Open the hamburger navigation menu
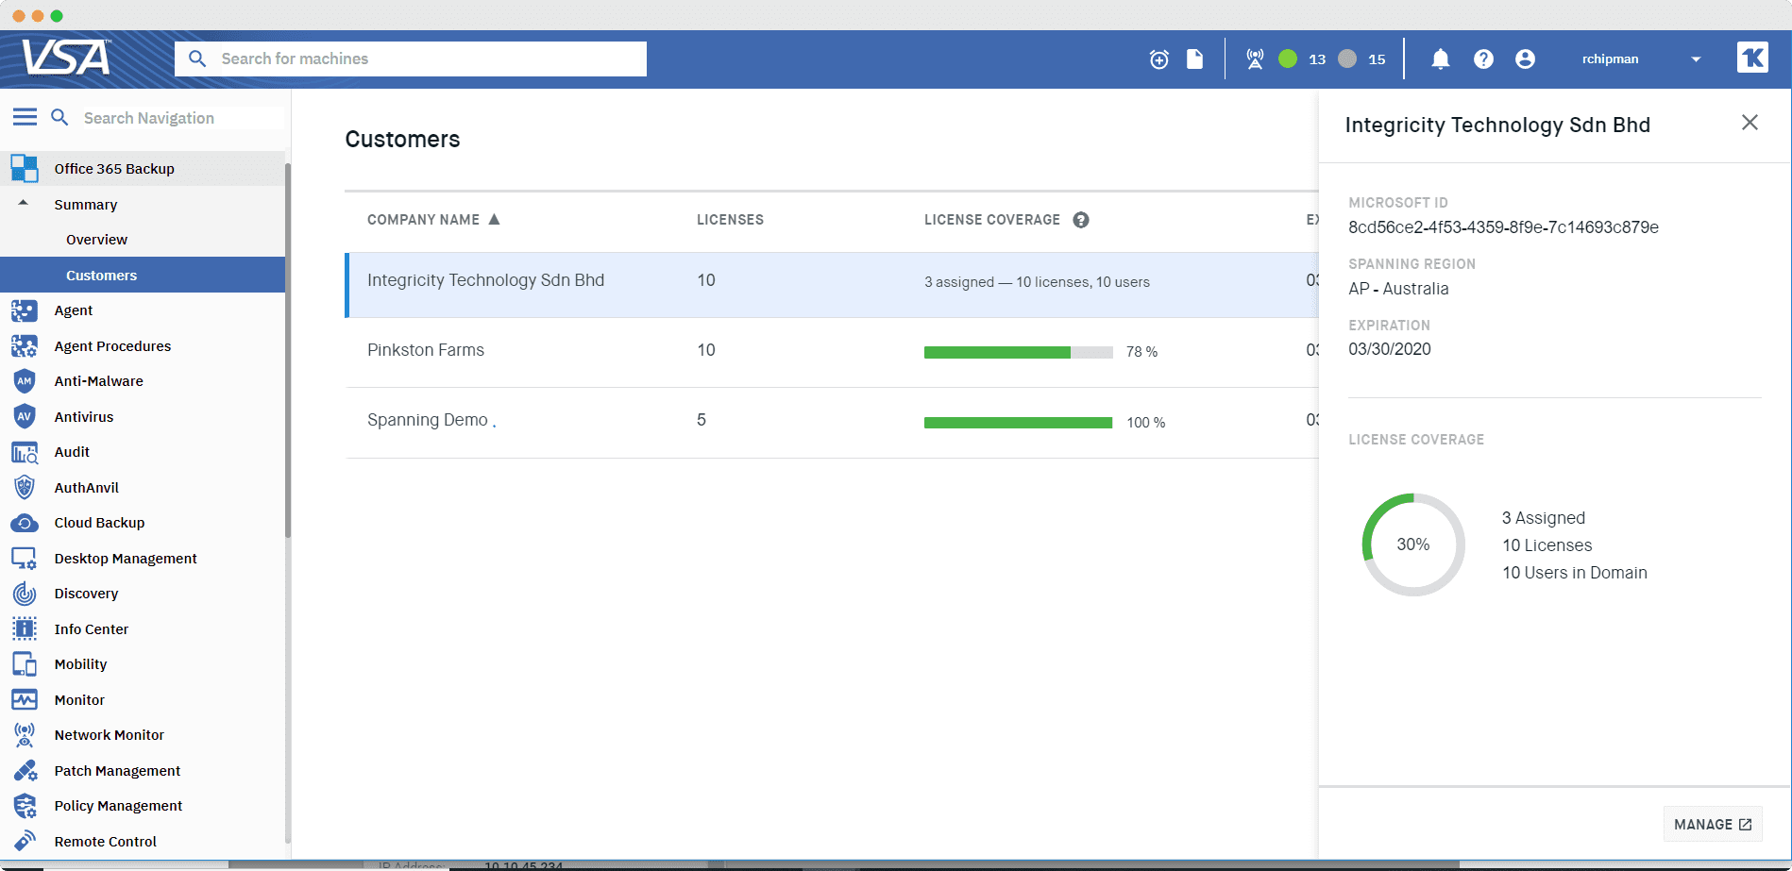The image size is (1792, 871). 25,117
